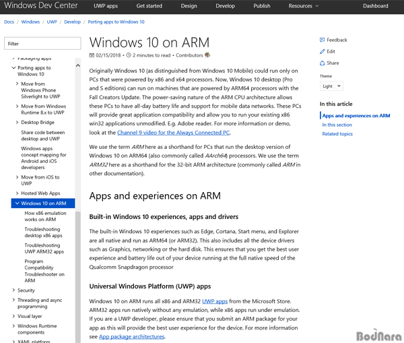Viewport: 404px width, 343px height.
Task: Click the Develop breadcrumb link
Action: click(73, 22)
